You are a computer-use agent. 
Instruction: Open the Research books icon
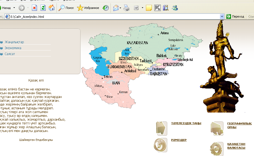(x=166, y=8)
